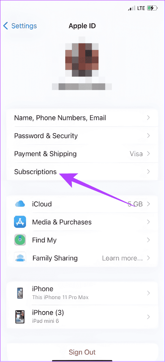Tap the iPad mini 6 device icon

(x=20, y=316)
